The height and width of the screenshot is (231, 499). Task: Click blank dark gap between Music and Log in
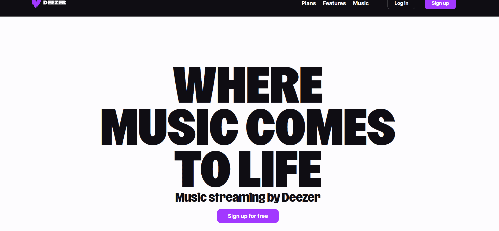378,8
